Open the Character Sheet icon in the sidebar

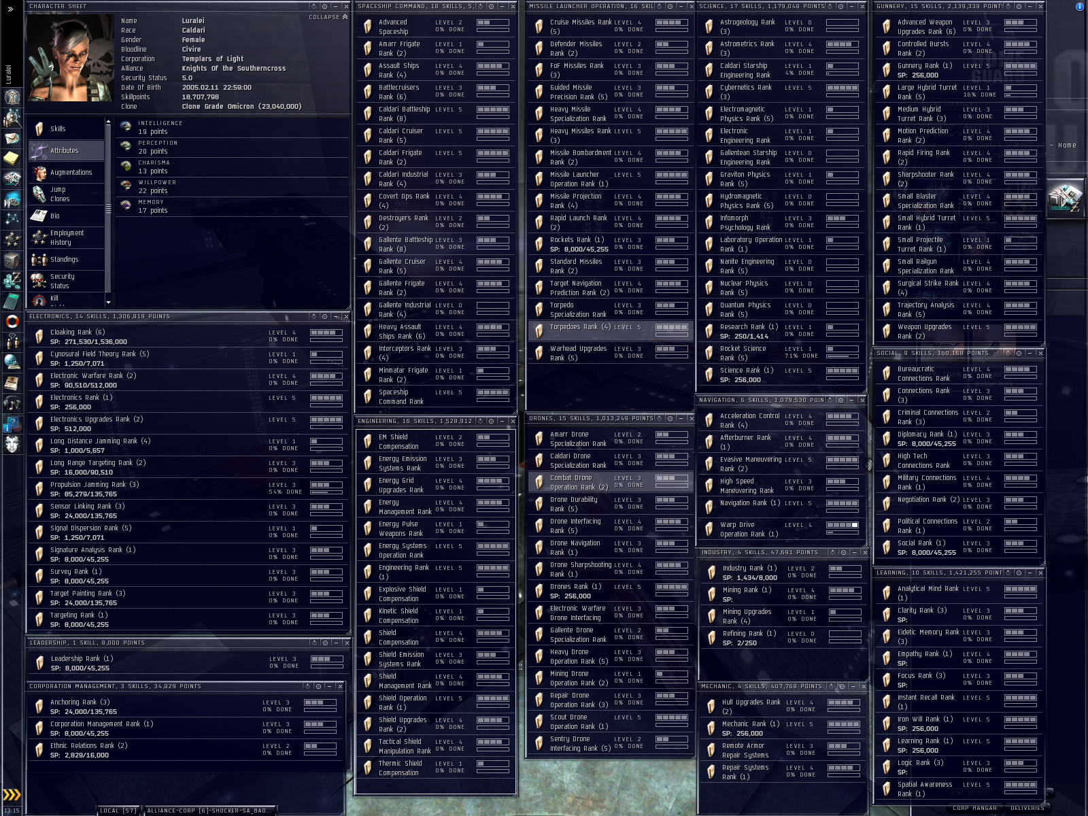(x=12, y=97)
